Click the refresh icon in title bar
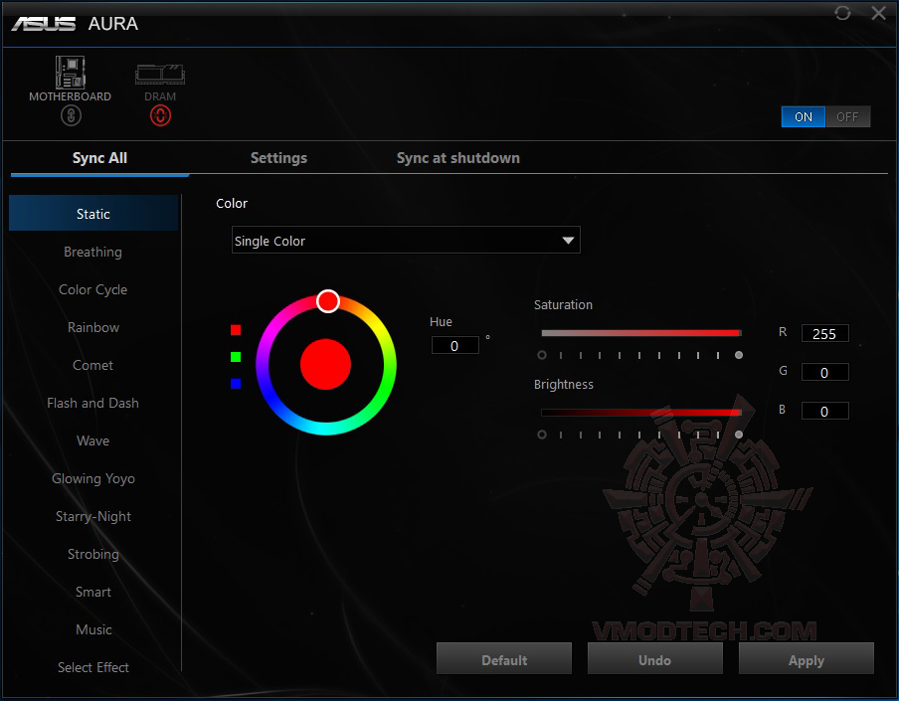899x701 pixels. [x=842, y=13]
